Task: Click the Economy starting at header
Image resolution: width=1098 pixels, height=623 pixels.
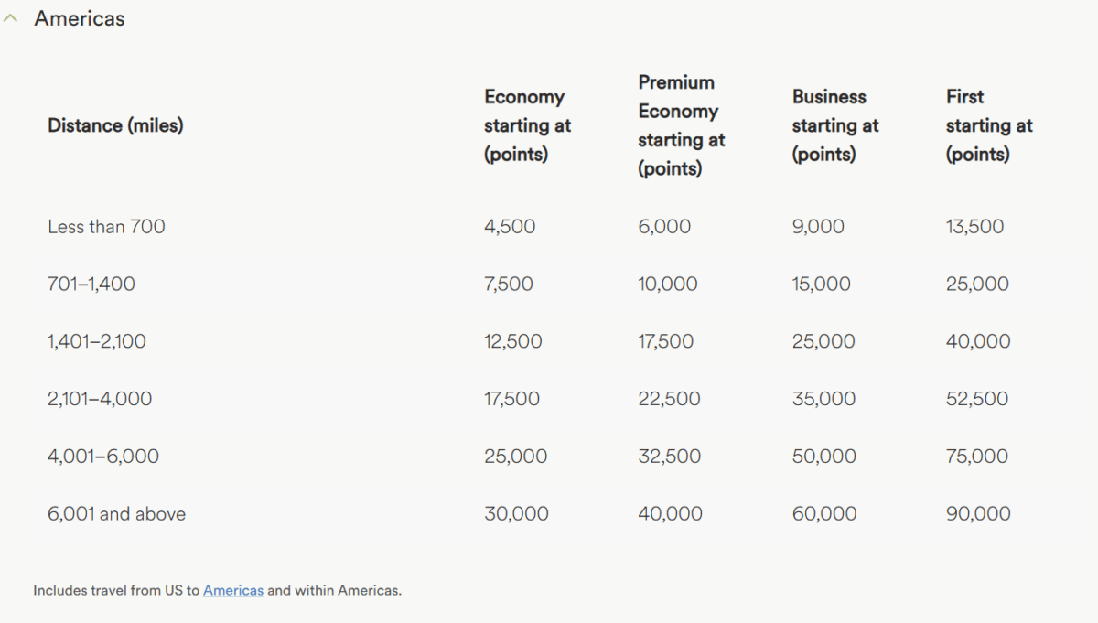Action: pos(528,125)
